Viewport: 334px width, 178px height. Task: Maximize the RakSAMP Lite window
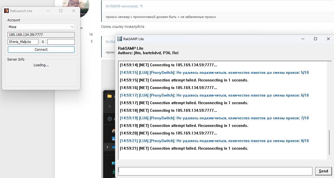pyautogui.click(x=316, y=39)
